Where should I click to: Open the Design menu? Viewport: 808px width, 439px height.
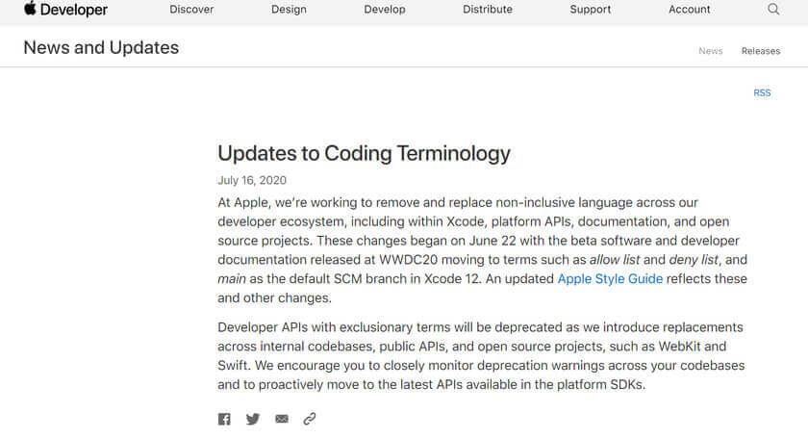(290, 10)
